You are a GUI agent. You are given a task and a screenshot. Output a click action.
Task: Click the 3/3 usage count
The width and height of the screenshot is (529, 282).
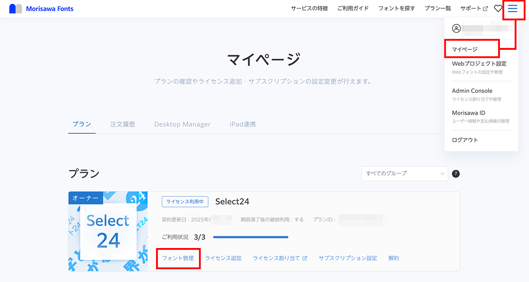click(200, 237)
